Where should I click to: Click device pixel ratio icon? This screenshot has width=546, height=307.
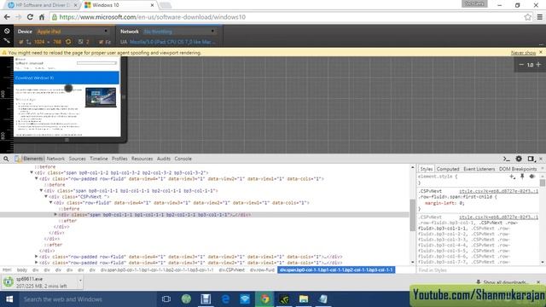(x=81, y=42)
